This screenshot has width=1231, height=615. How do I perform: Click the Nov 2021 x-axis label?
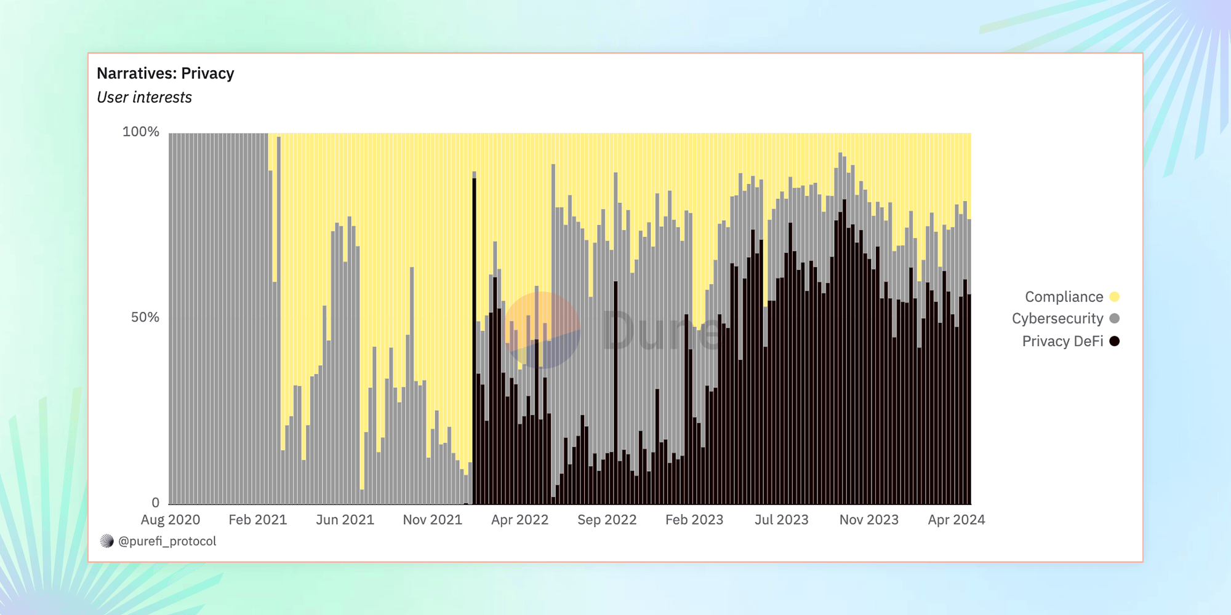[433, 520]
